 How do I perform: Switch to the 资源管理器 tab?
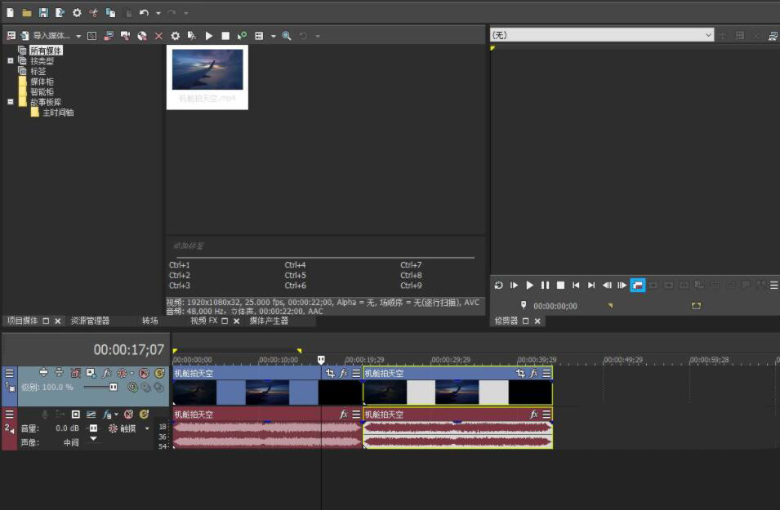(x=90, y=321)
